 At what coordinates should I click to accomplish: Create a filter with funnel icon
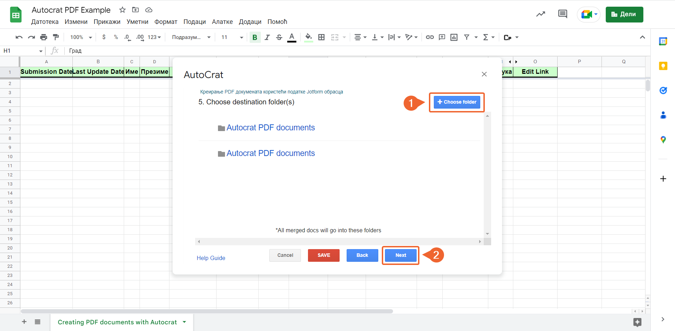[x=467, y=37]
